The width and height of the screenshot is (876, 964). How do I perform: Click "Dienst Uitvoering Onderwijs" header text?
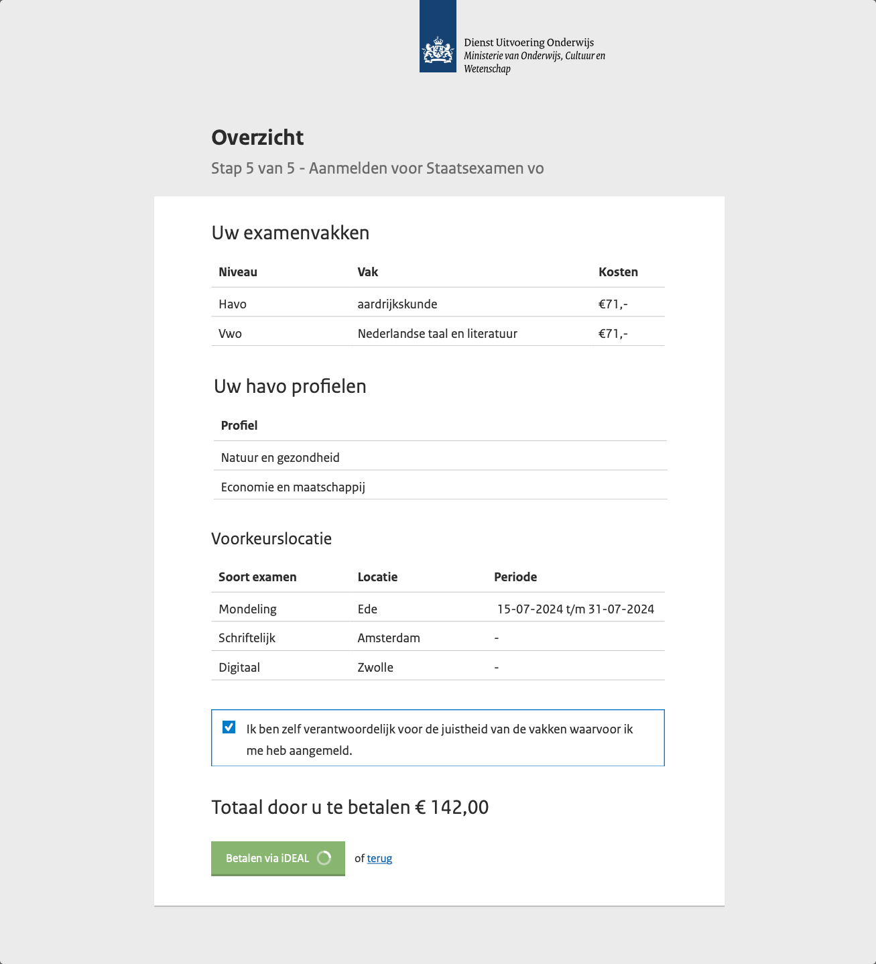click(x=529, y=42)
